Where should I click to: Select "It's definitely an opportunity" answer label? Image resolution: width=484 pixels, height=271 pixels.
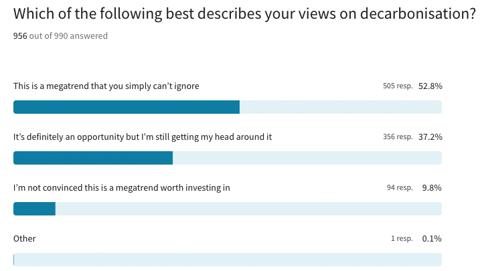coord(143,137)
